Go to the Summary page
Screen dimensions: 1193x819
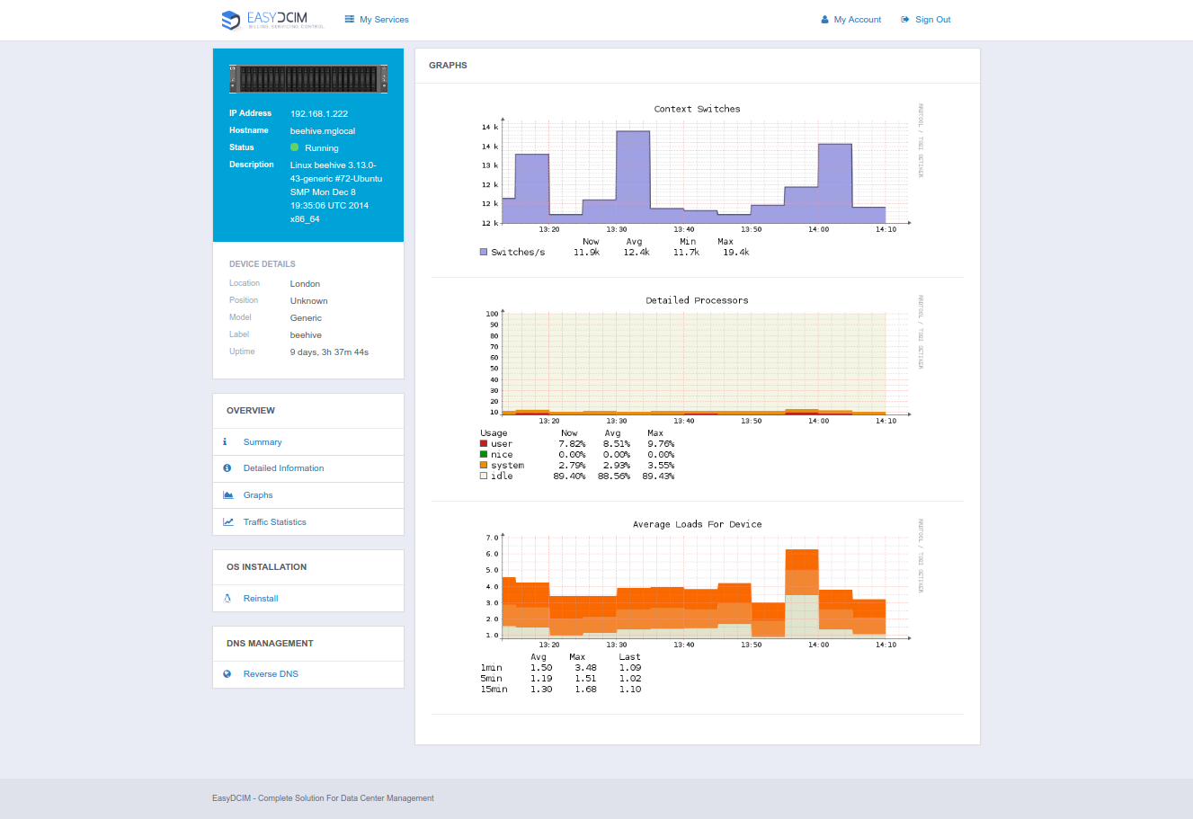(x=263, y=442)
